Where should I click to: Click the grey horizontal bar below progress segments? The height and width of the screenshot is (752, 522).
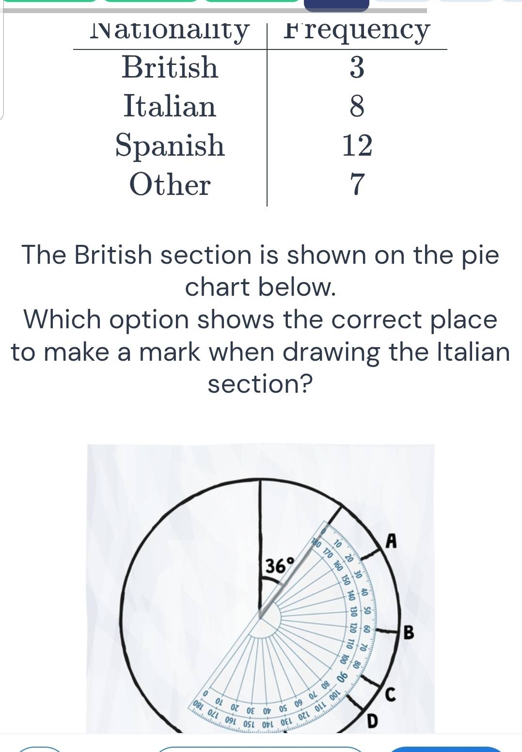[215, 11]
